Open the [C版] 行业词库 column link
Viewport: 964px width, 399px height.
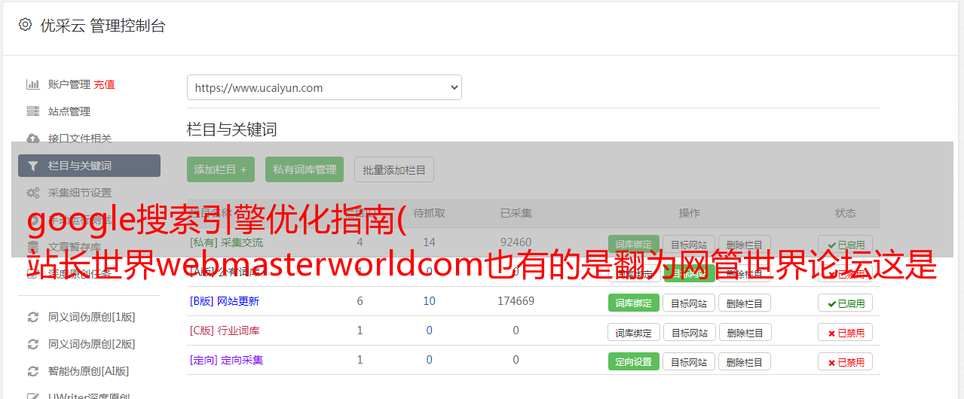coord(225,330)
